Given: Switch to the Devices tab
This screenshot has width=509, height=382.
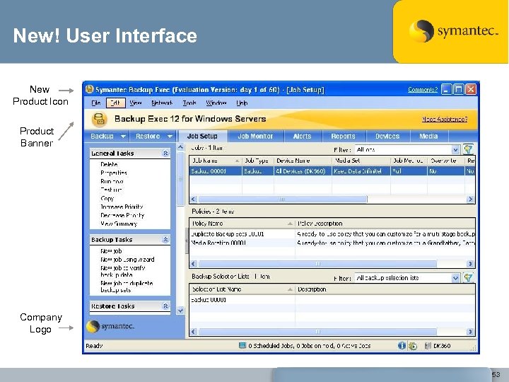Looking at the screenshot, I should coord(387,136).
